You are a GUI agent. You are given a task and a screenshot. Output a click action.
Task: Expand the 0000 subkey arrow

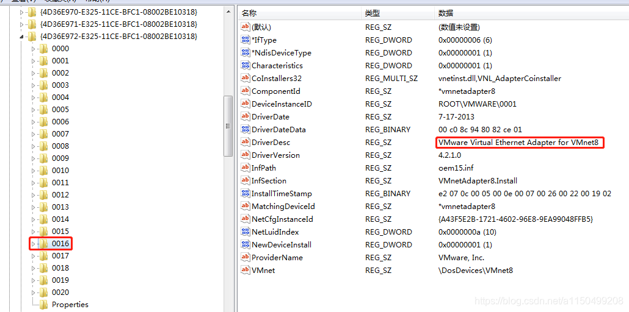(x=34, y=49)
